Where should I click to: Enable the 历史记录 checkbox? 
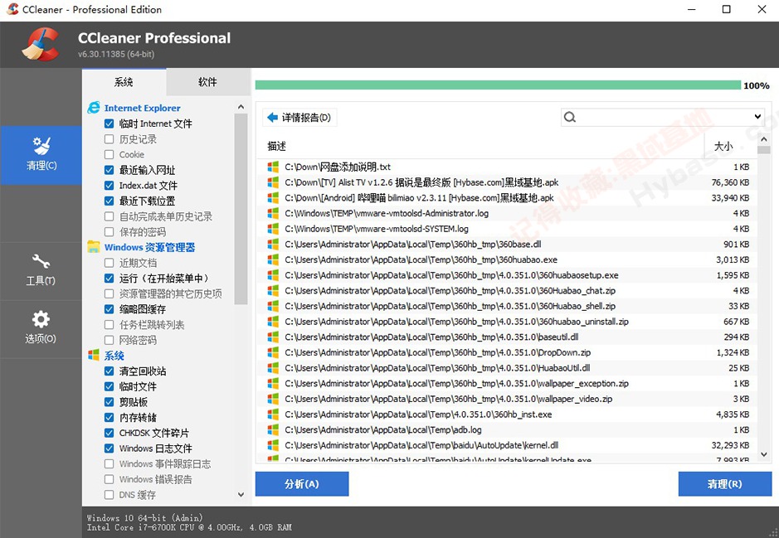[x=110, y=139]
